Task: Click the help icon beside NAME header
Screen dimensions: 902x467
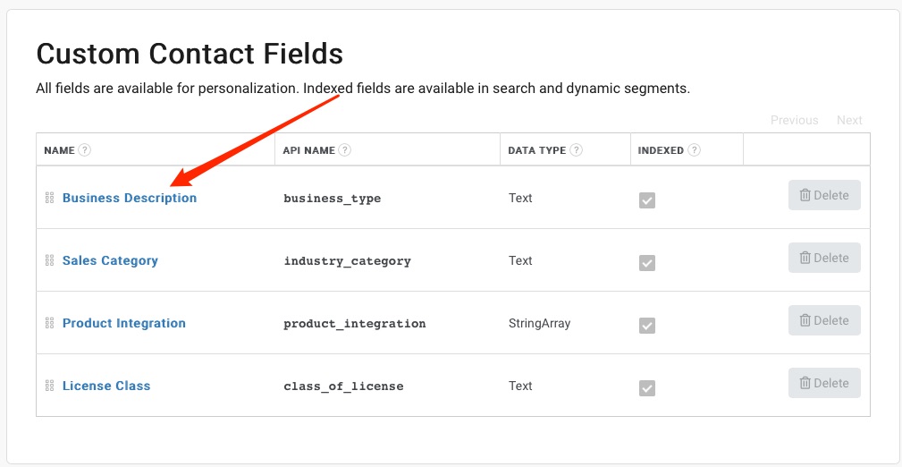Action: [85, 150]
